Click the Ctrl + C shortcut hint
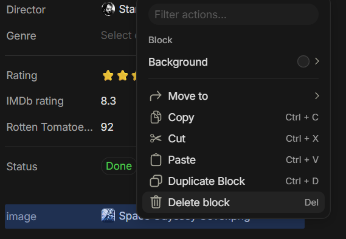This screenshot has width=346, height=239. point(302,117)
